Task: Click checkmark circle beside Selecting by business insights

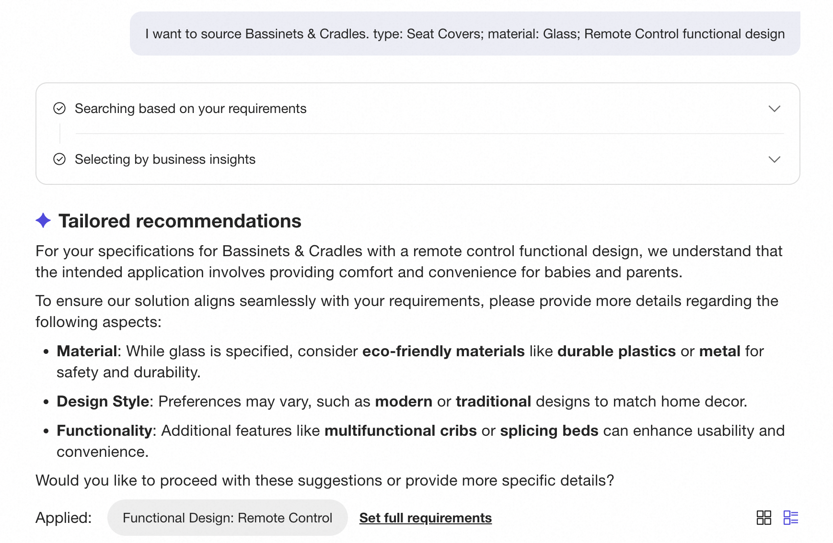Action: [x=59, y=159]
